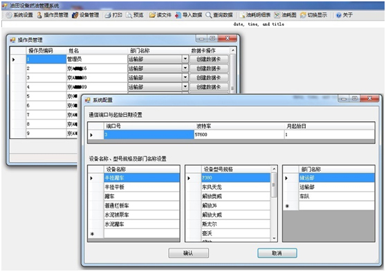Screen dimensions: 386x272
Task: Click 创建数据卡 button in 管理员 row
Action: 209,59
